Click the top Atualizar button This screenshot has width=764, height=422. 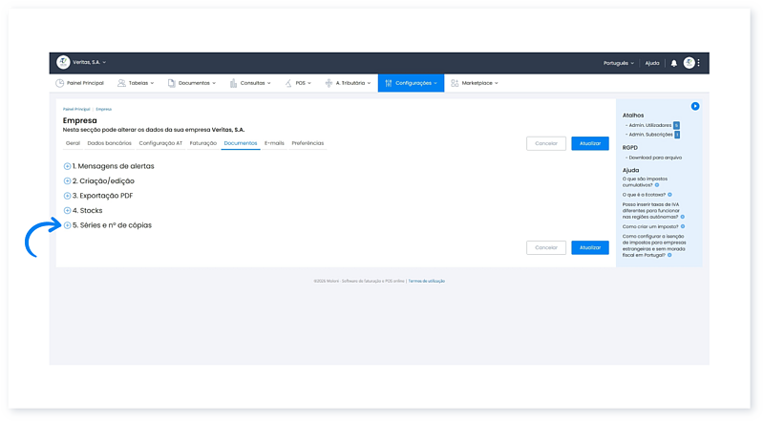(x=589, y=143)
